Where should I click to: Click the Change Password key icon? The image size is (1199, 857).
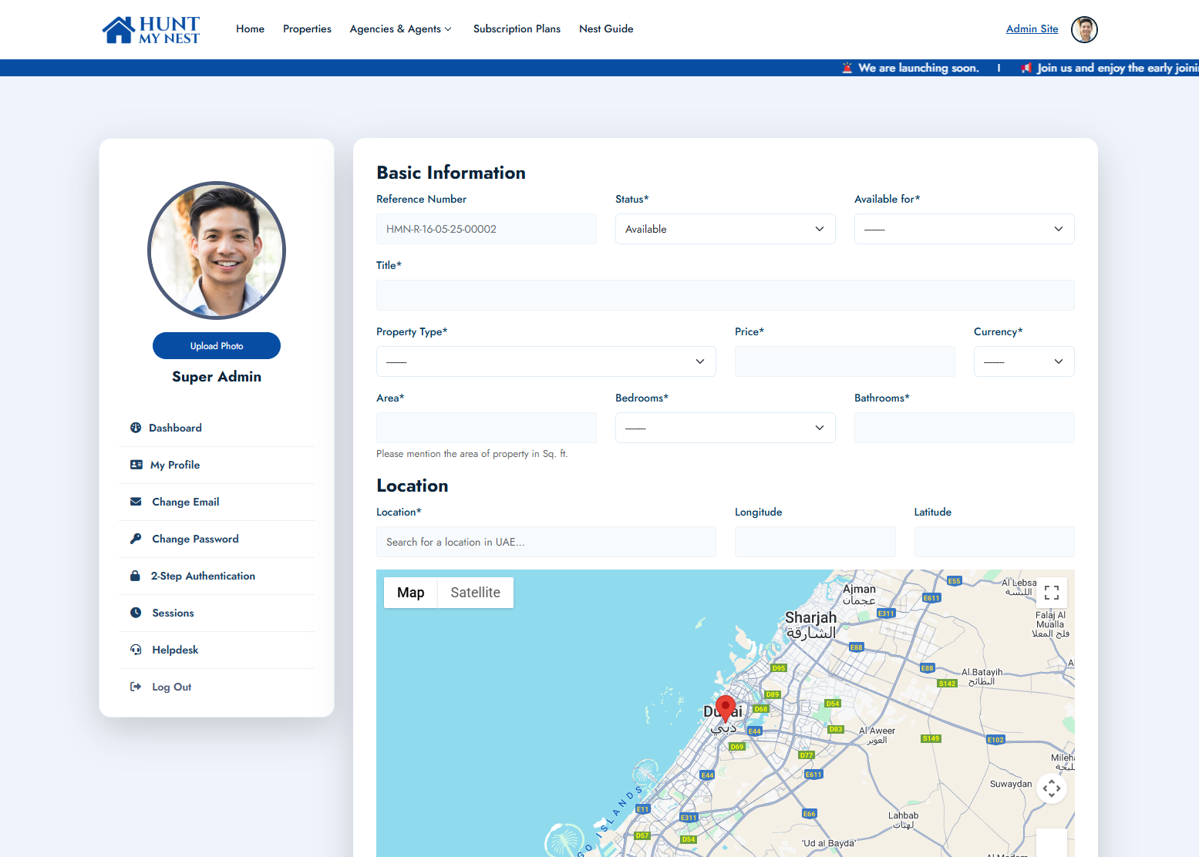[136, 539]
